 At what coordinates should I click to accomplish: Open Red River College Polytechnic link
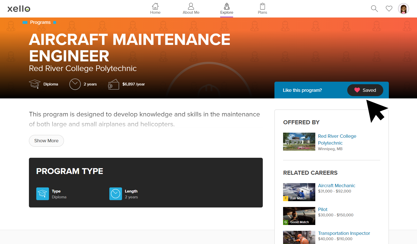(337, 140)
